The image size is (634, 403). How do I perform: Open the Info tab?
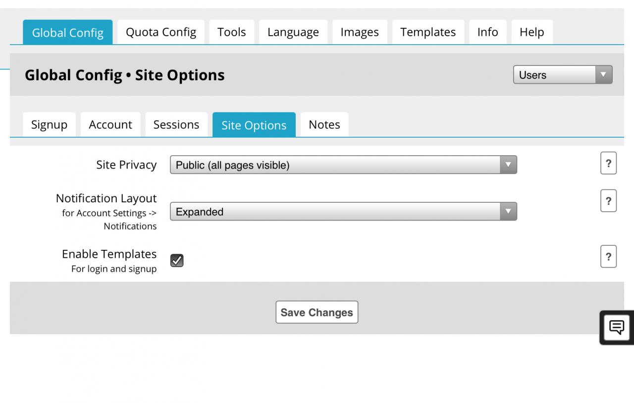[x=487, y=32]
